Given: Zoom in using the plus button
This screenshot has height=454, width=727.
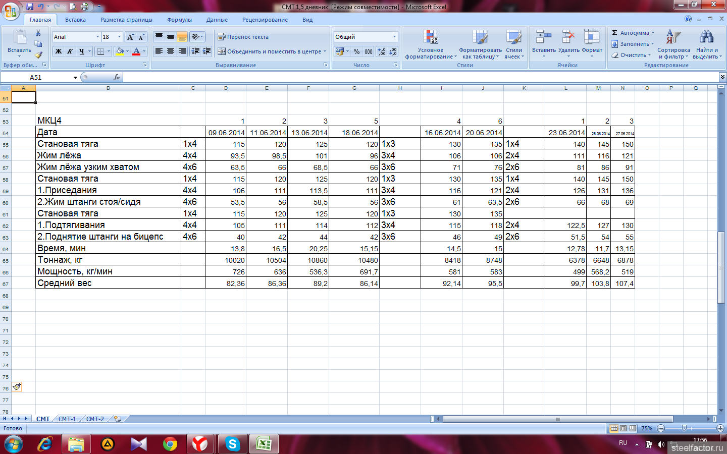Looking at the screenshot, I should pyautogui.click(x=720, y=428).
